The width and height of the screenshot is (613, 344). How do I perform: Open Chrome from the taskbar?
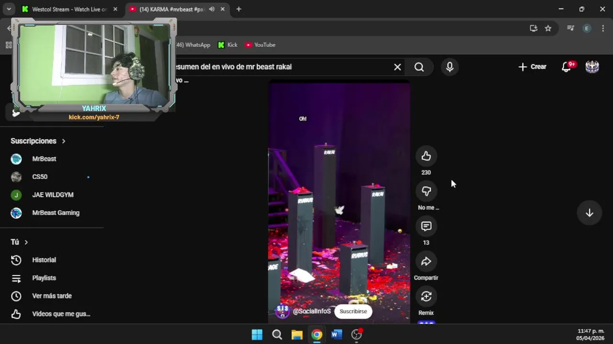point(317,334)
